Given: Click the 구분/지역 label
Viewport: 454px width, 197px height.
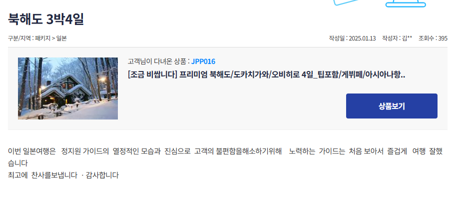Looking at the screenshot, I should pos(19,38).
